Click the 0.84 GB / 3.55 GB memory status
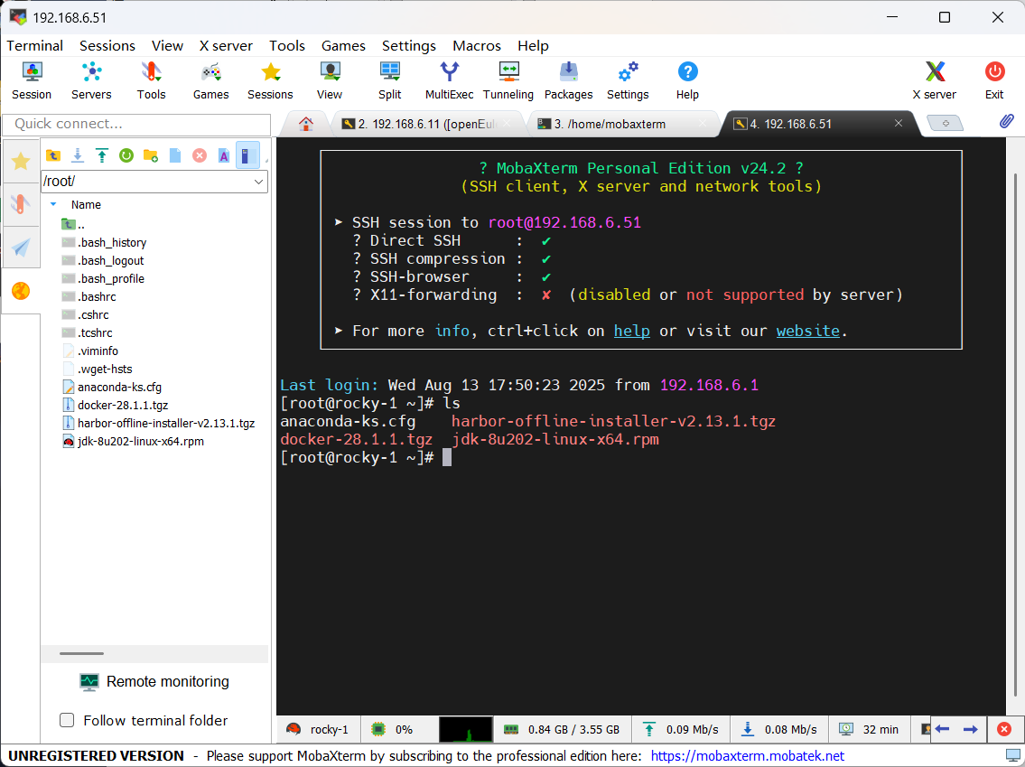Image resolution: width=1025 pixels, height=767 pixels. point(563,729)
